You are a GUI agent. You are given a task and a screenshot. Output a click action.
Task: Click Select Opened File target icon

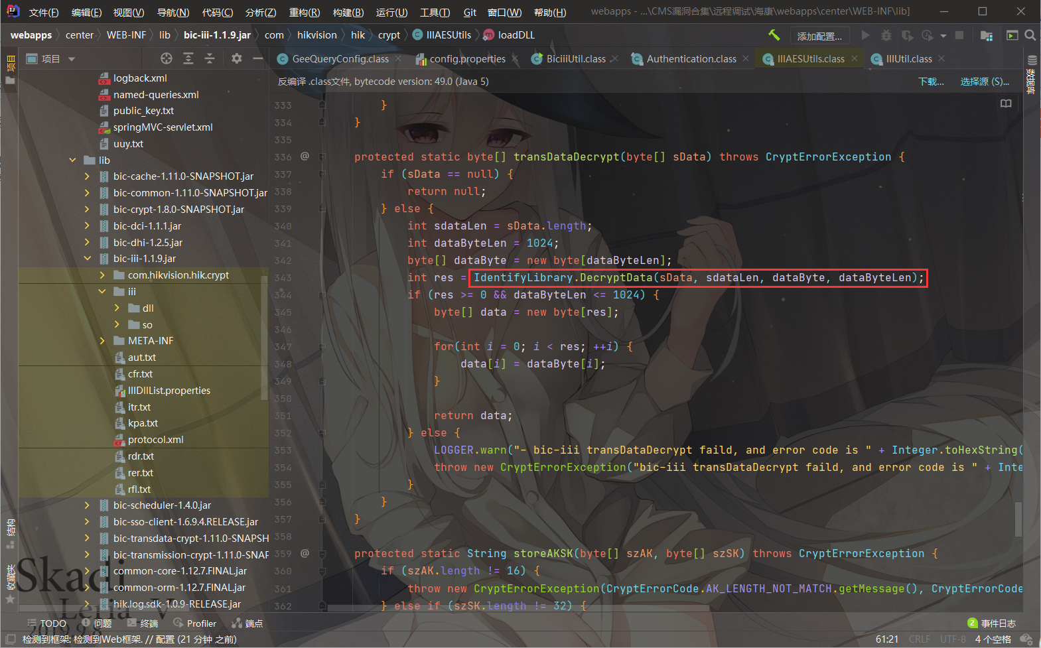[x=167, y=59]
